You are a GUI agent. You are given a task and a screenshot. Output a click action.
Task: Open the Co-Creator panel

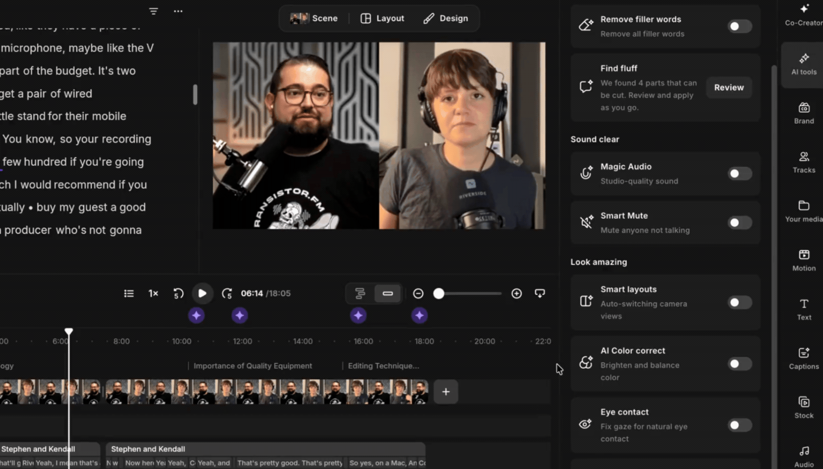[x=804, y=14]
